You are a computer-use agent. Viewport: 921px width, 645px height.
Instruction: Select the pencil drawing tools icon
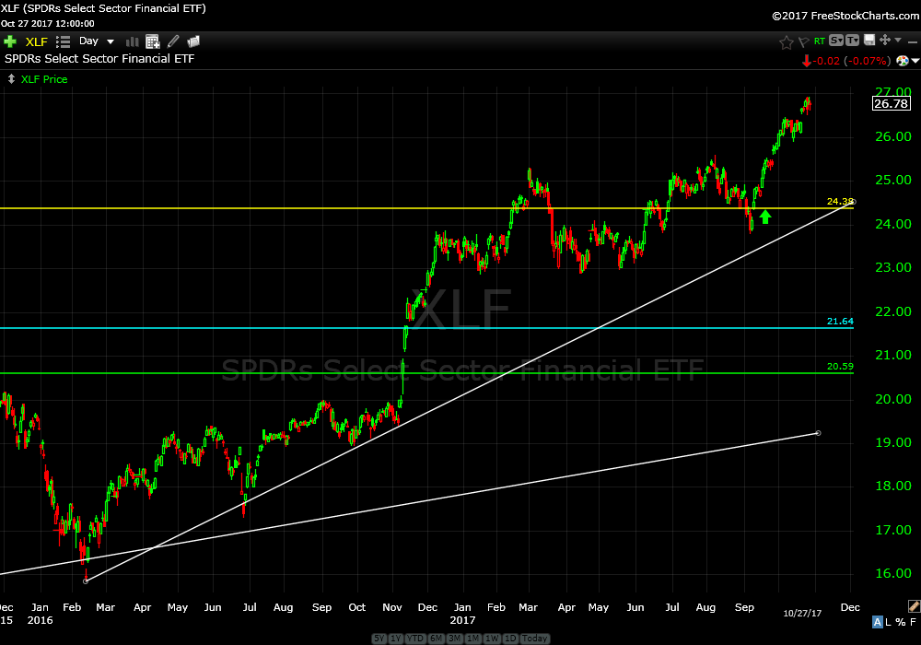[173, 41]
